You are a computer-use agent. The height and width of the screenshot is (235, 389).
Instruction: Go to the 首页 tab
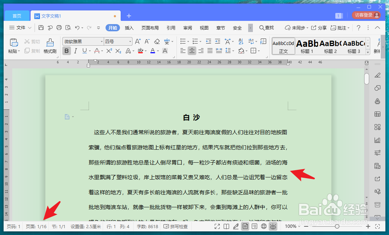[x=17, y=16]
